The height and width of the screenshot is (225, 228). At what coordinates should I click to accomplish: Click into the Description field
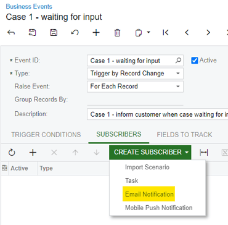click(x=157, y=114)
